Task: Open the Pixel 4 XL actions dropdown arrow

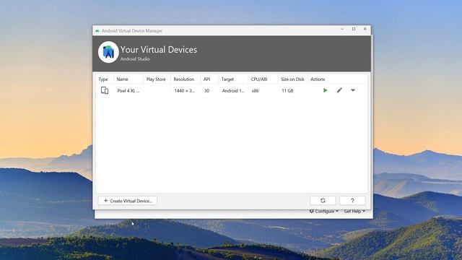Action: (x=353, y=90)
